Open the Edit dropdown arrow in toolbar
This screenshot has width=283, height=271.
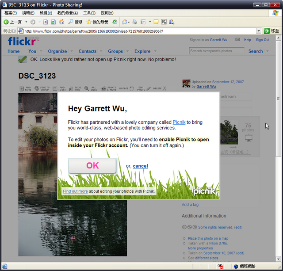(150, 22)
